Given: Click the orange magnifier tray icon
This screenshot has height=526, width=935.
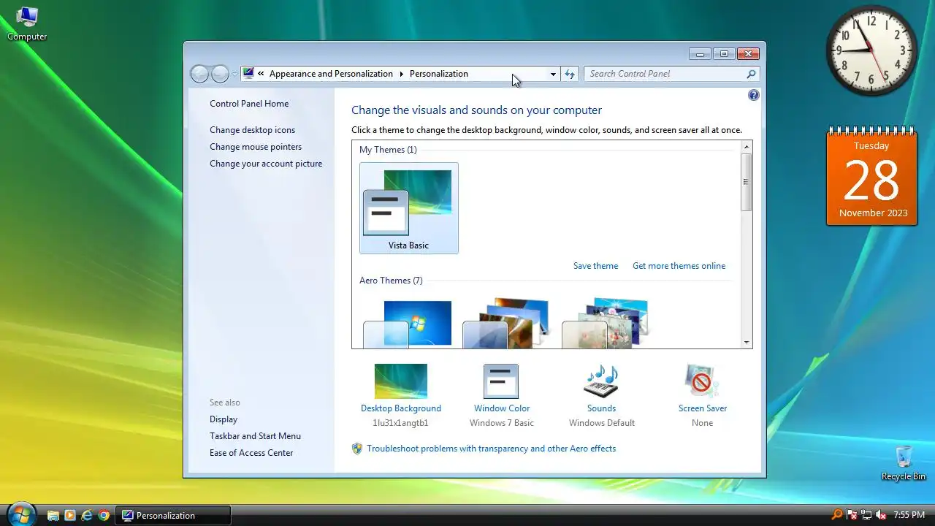Looking at the screenshot, I should pos(837,515).
